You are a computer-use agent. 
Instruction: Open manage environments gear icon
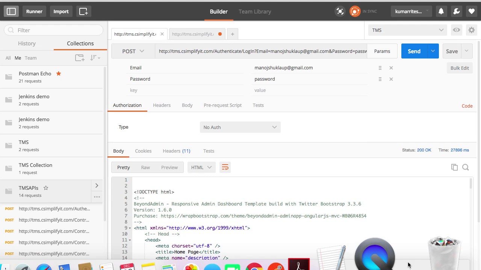[471, 30]
